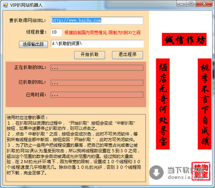Click the application icon in title bar
This screenshot has height=188, width=215.
click(6, 5)
